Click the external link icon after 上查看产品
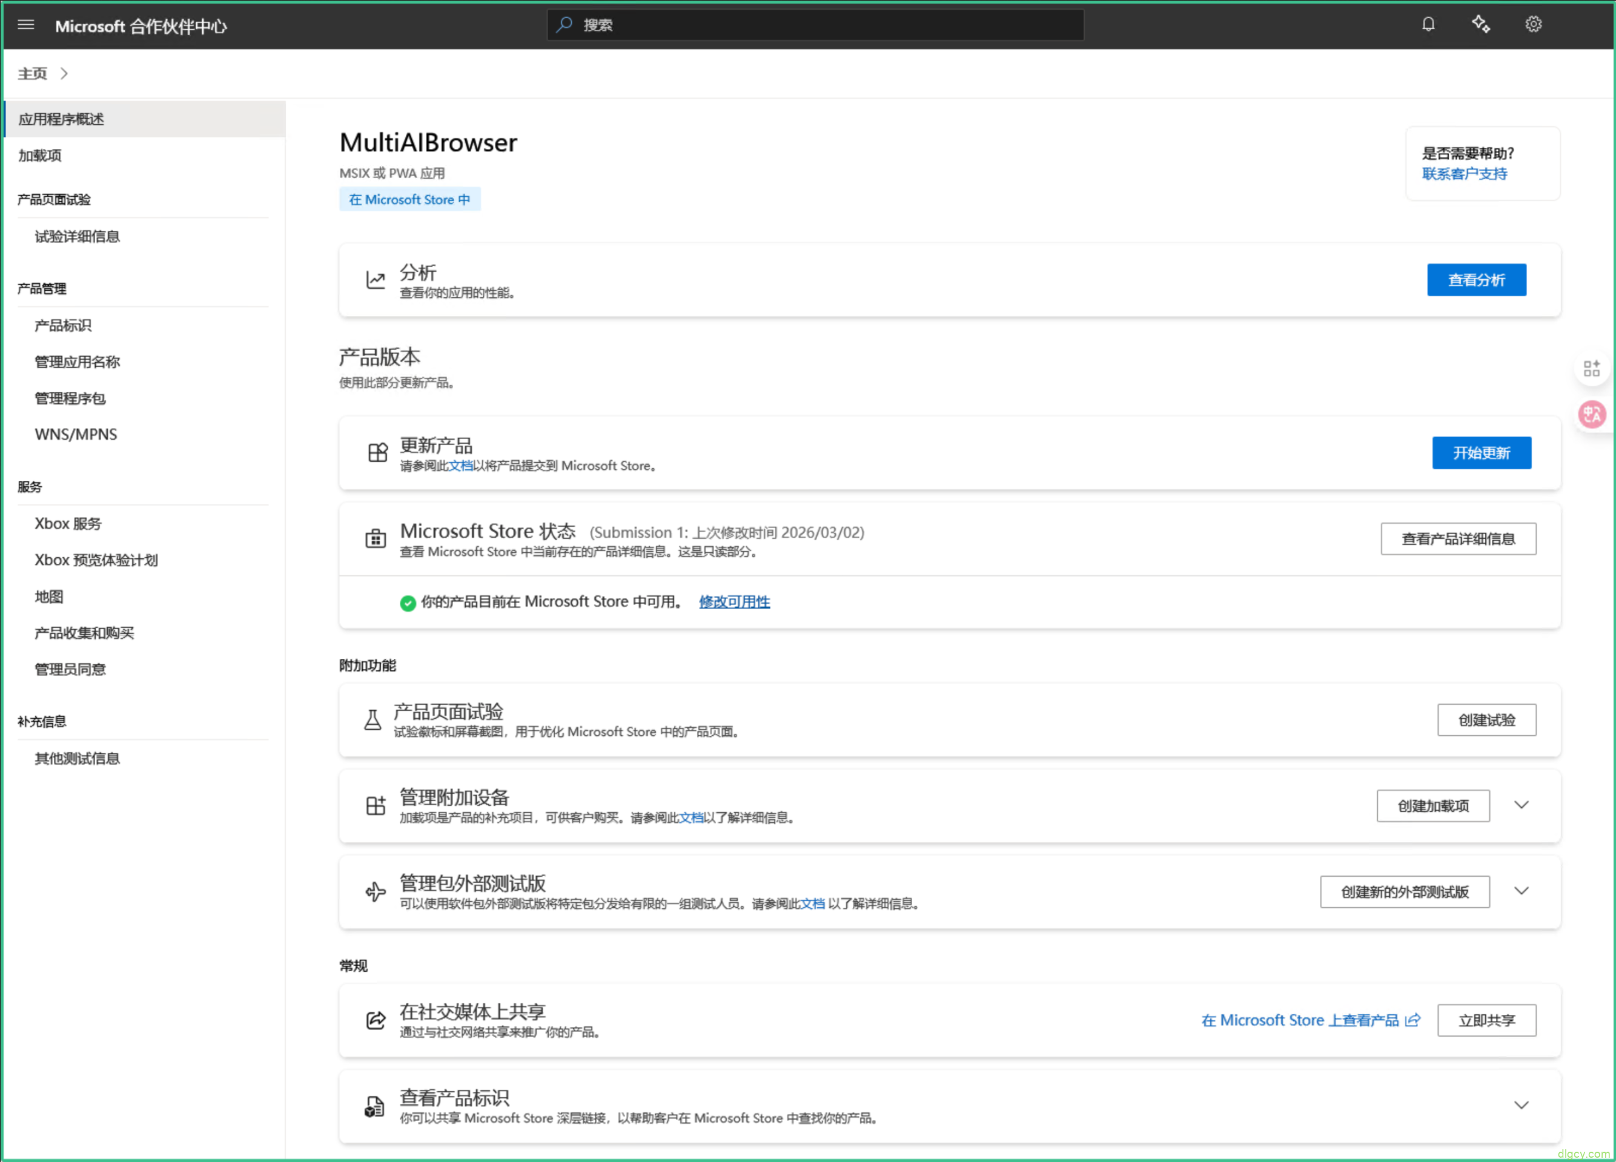Image resolution: width=1616 pixels, height=1162 pixels. [1413, 1020]
